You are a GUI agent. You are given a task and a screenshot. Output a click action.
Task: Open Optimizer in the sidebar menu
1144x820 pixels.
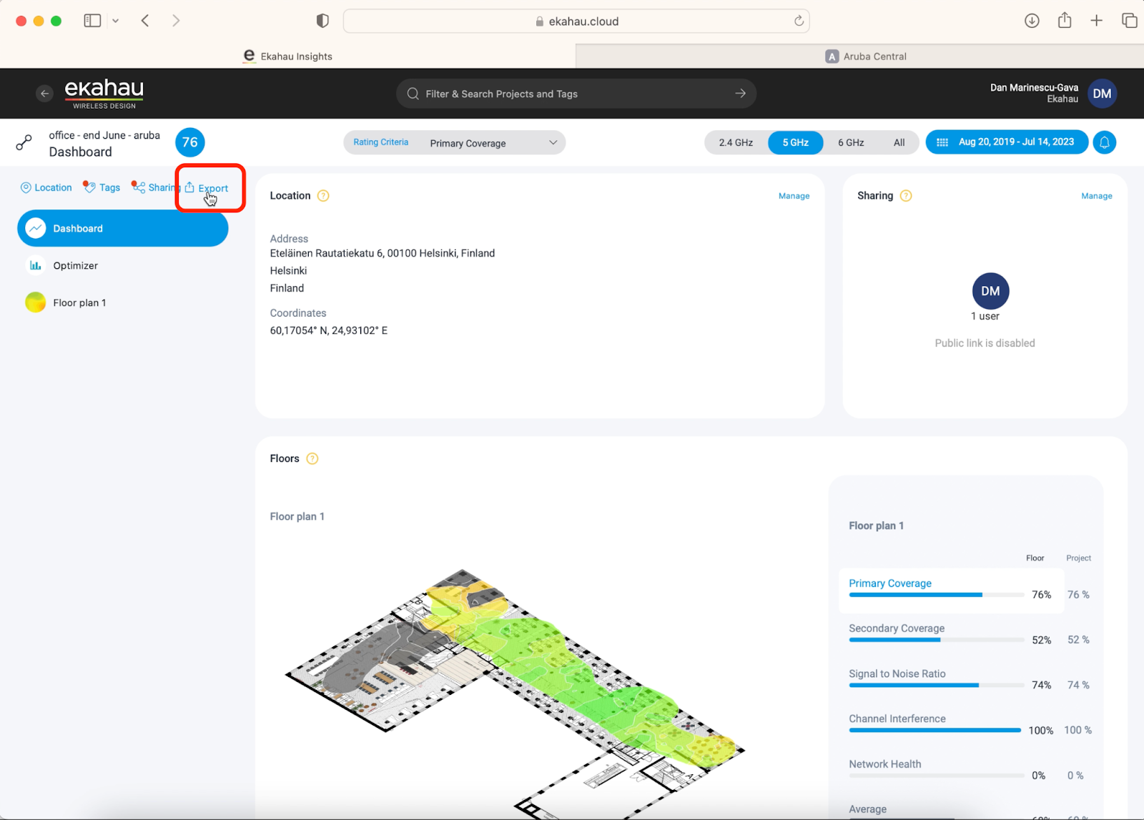point(75,266)
